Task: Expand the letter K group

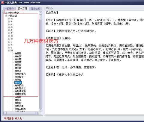Action: coord(9,45)
